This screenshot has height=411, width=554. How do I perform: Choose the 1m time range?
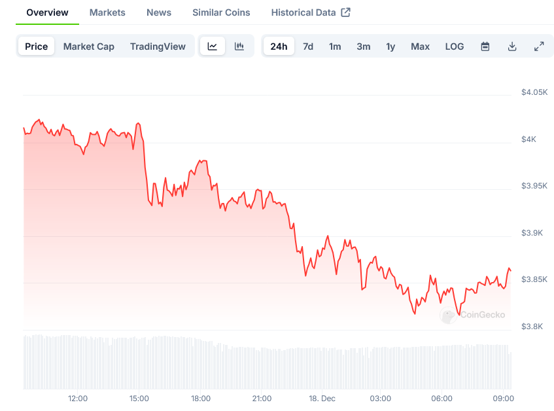[335, 46]
